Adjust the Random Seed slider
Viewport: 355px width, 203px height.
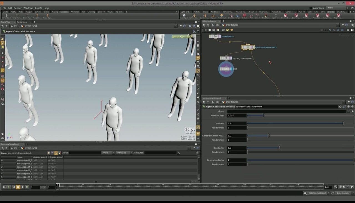(x=301, y=115)
